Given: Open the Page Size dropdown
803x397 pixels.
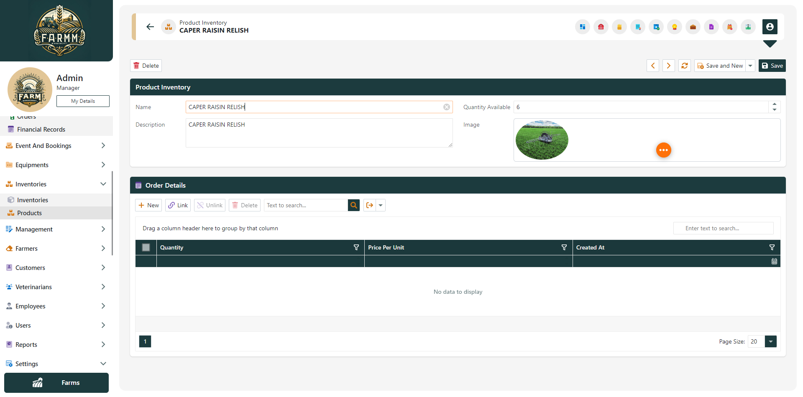Looking at the screenshot, I should (770, 341).
